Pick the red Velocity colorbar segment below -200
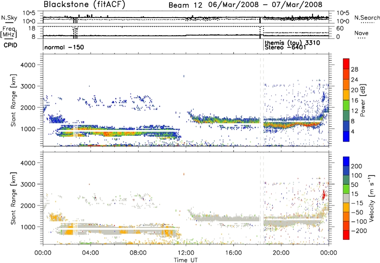Screen dimensions: 380x263 tap(346, 235)
